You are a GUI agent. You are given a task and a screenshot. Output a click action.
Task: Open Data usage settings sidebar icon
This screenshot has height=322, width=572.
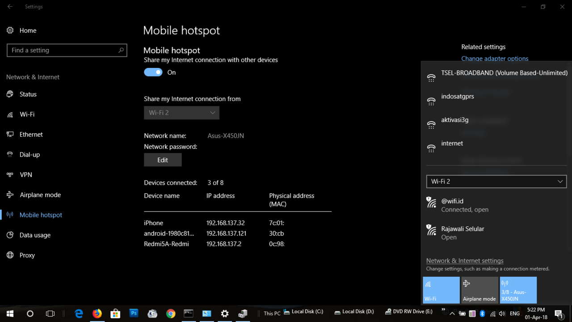click(10, 235)
